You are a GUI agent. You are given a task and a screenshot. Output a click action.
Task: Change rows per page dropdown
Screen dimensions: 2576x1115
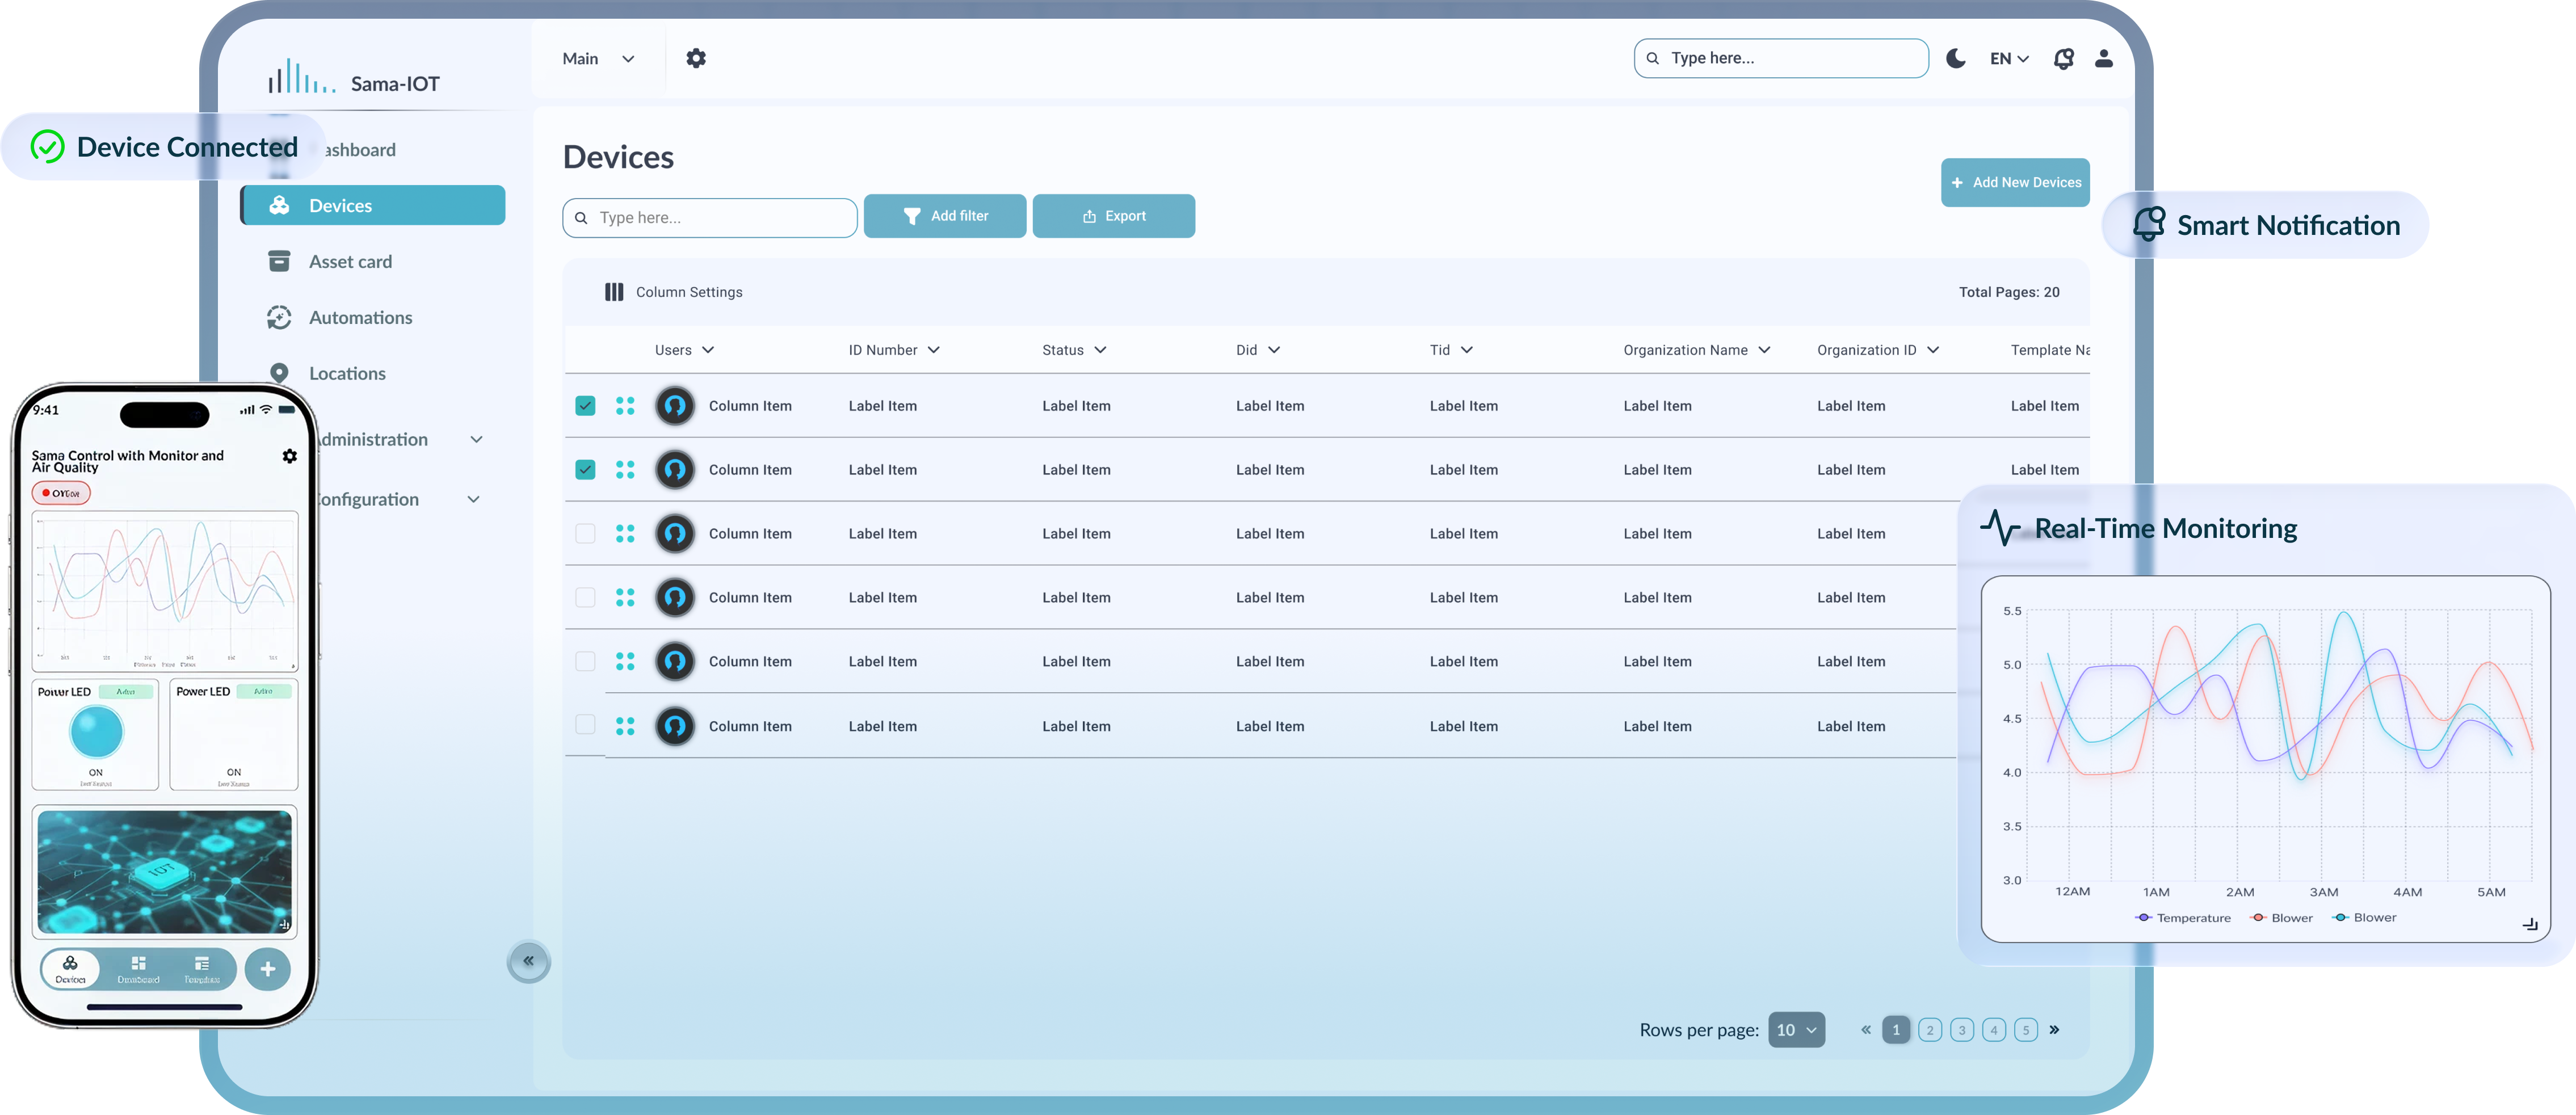[1796, 1029]
